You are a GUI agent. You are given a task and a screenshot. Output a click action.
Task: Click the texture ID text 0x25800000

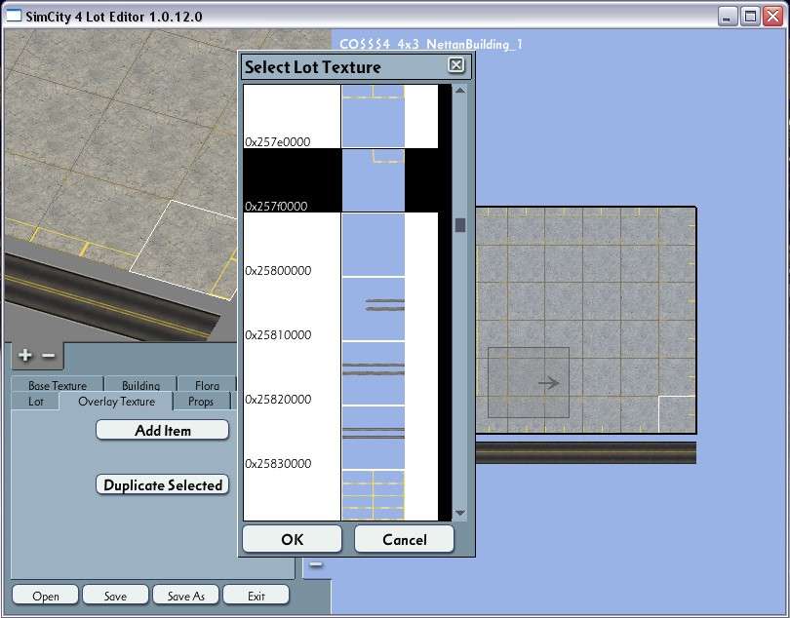[278, 270]
